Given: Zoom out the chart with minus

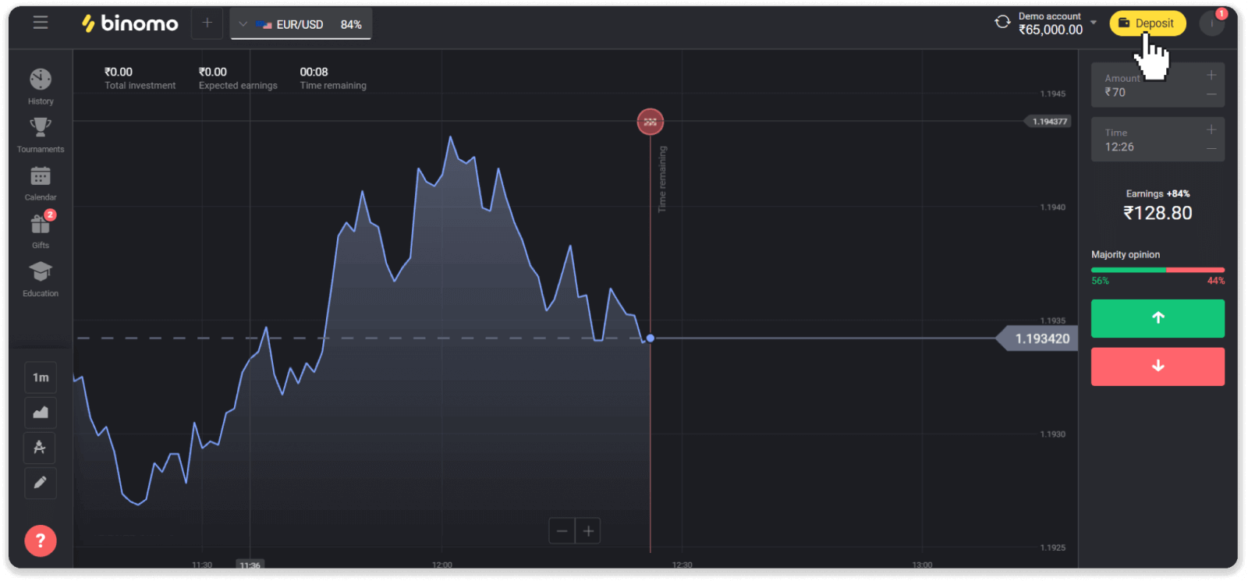Looking at the screenshot, I should [x=562, y=531].
